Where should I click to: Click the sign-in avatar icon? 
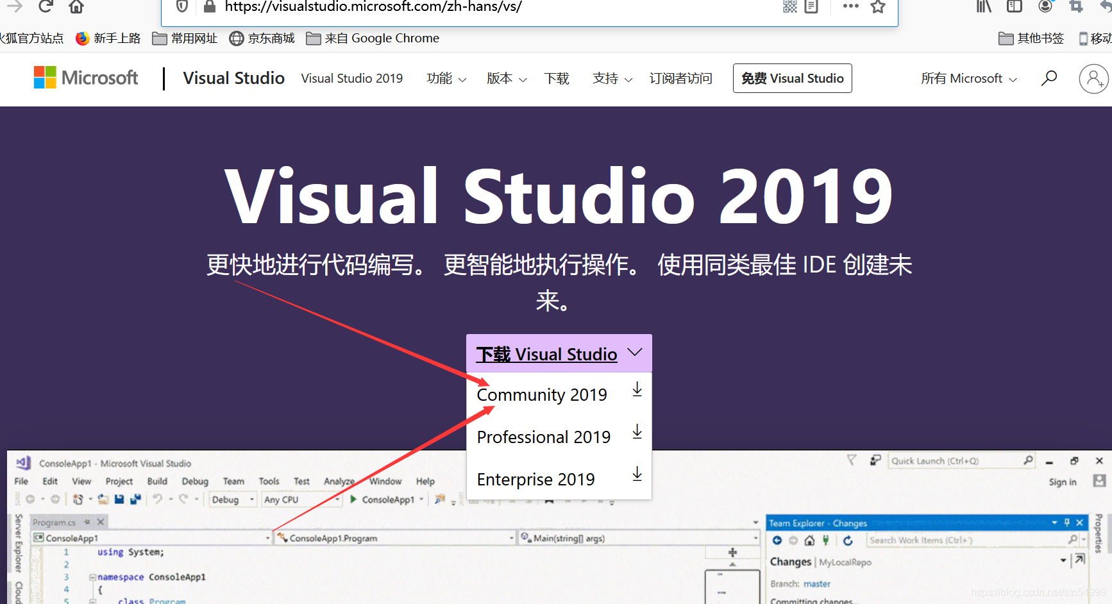pos(1093,79)
